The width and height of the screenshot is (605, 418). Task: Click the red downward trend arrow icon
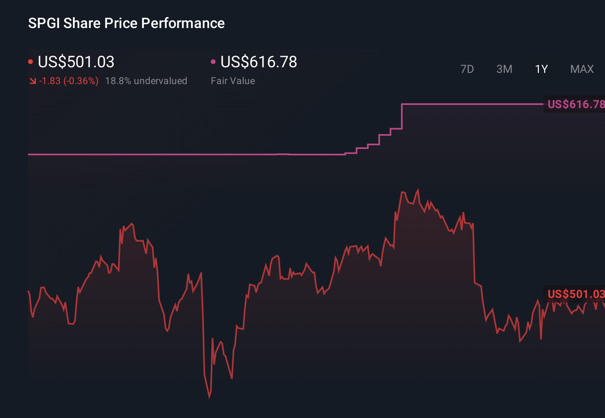point(32,81)
